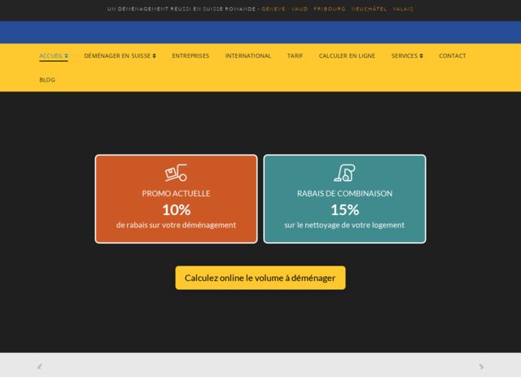Click the vacuum cleaner icon in cleaning card
The image size is (521, 391).
click(x=344, y=173)
